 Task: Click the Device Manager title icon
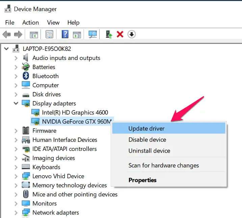[8, 8]
